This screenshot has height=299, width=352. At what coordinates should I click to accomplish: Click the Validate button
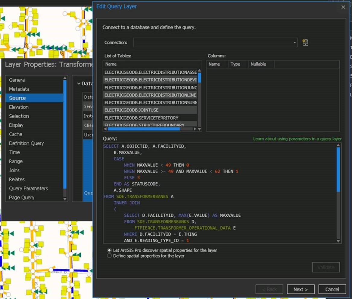326,267
